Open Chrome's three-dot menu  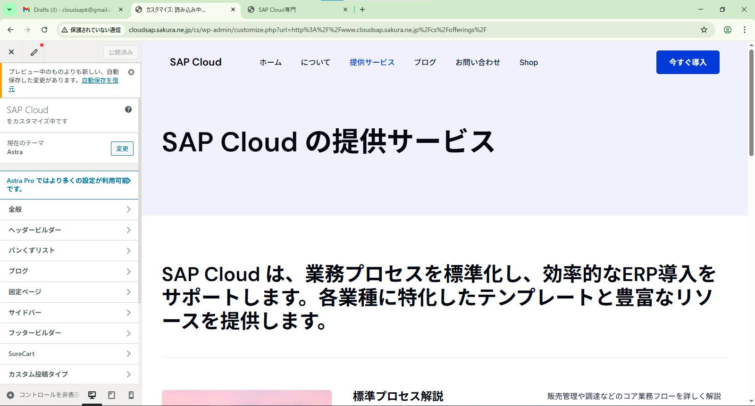click(x=745, y=30)
